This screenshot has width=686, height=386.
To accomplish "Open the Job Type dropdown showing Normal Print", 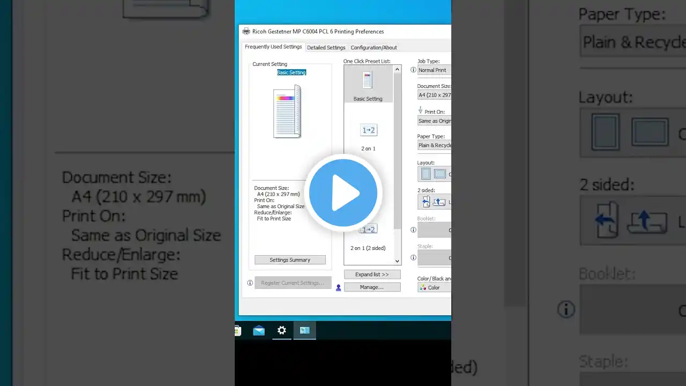I will pos(434,70).
